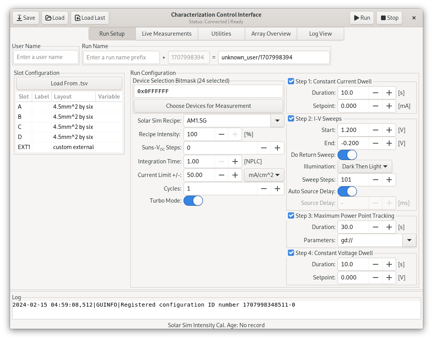The image size is (433, 340).
Task: Decrease Step 3 MPPT Duration
Action: pos(376,227)
